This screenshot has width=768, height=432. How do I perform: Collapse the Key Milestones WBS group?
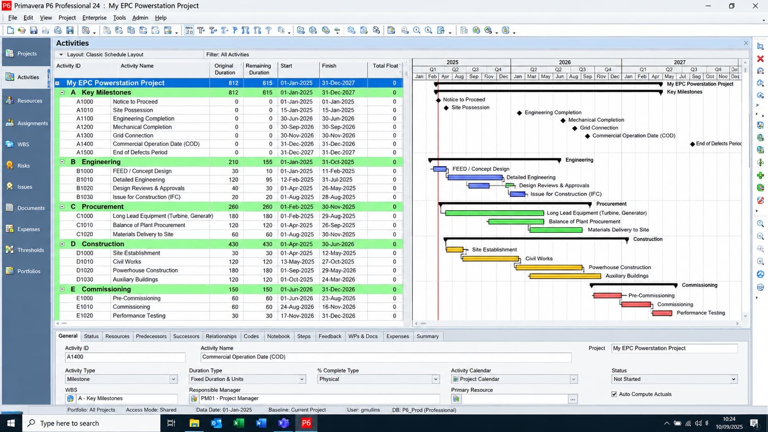coord(62,92)
